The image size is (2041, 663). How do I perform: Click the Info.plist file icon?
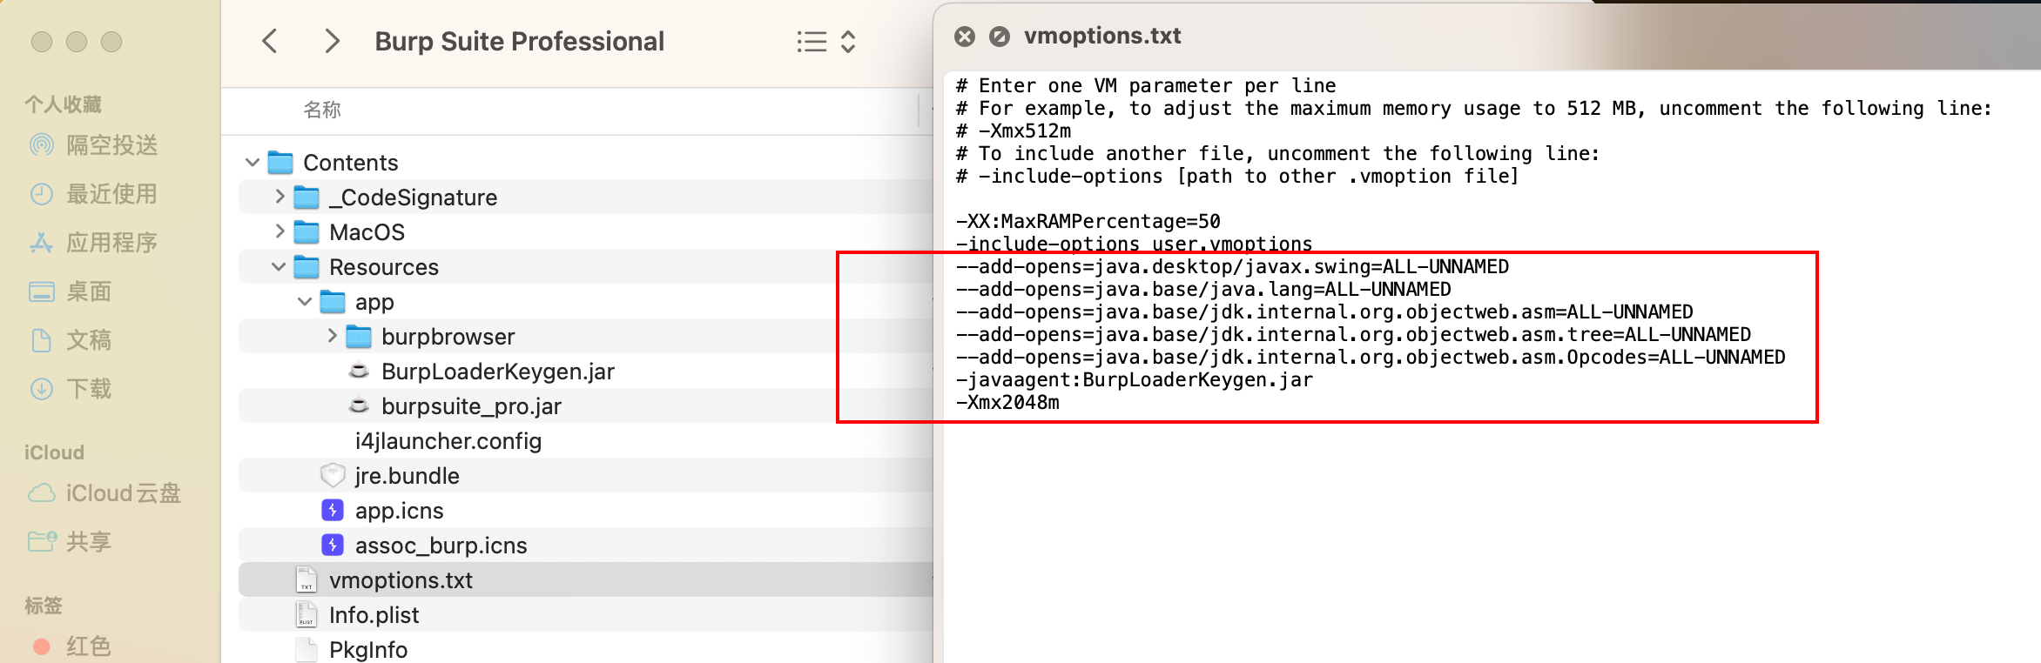pos(306,614)
